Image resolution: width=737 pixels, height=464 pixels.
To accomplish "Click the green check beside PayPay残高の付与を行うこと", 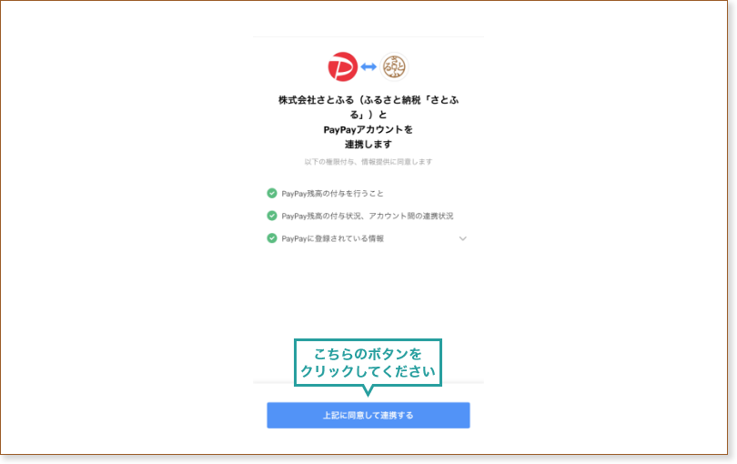I will [272, 193].
